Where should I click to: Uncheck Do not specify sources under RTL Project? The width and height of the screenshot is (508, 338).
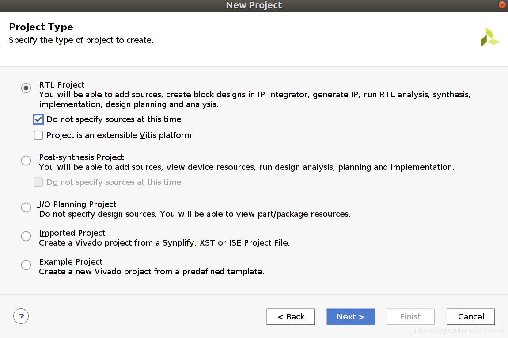pos(38,119)
